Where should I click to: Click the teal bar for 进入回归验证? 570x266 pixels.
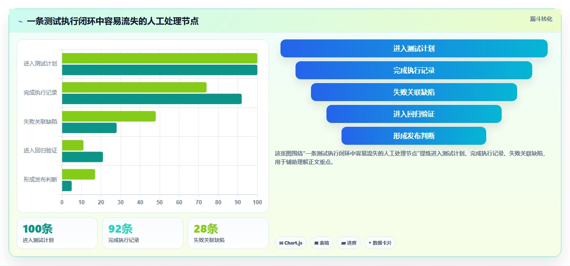pyautogui.click(x=82, y=157)
